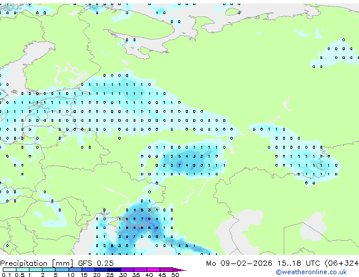Click the '10' legend scale label
The width and height of the screenshot is (359, 277).
71,275
